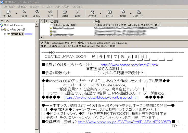Close the フォルダ pane with X button
Image resolution: width=188 pixels, height=133 pixels.
(37, 21)
